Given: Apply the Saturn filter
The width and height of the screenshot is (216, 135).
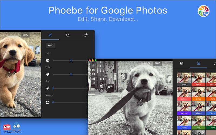Looking at the screenshot, I should [184, 108].
